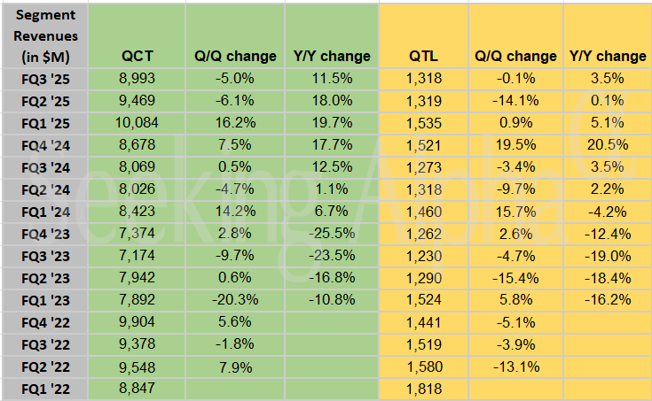Select the Segment Revenues header cell

(44, 35)
